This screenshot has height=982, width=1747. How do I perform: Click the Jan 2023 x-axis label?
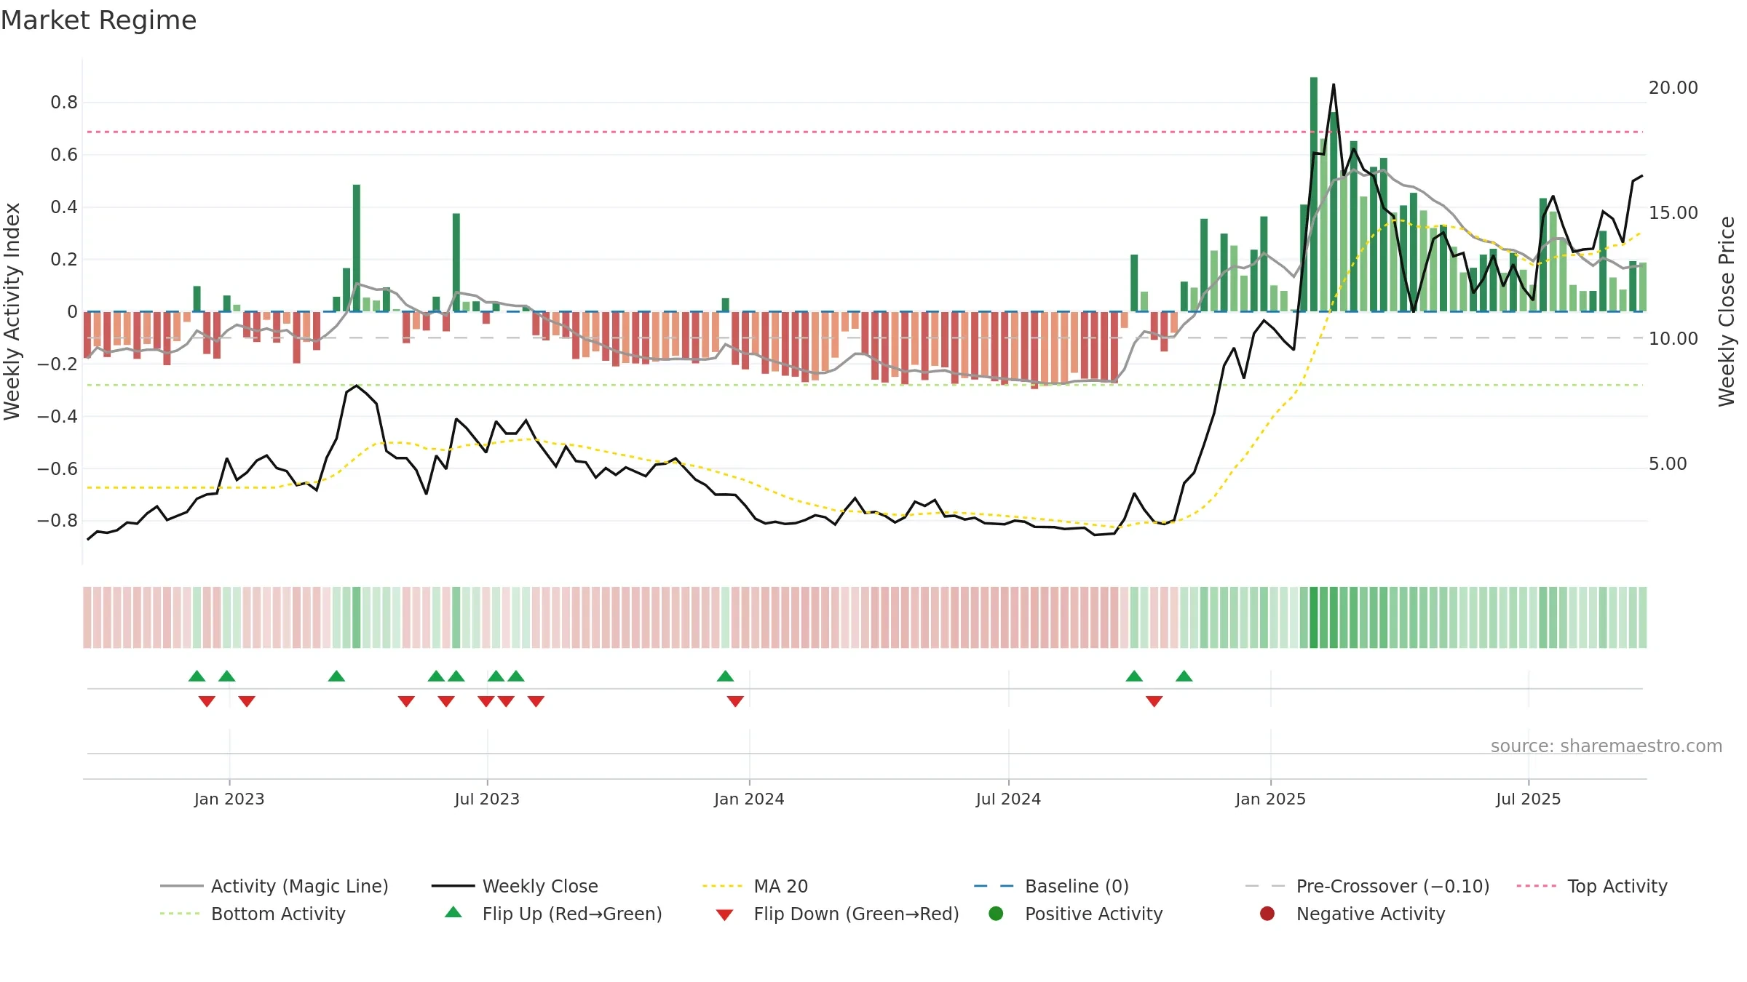(x=229, y=799)
